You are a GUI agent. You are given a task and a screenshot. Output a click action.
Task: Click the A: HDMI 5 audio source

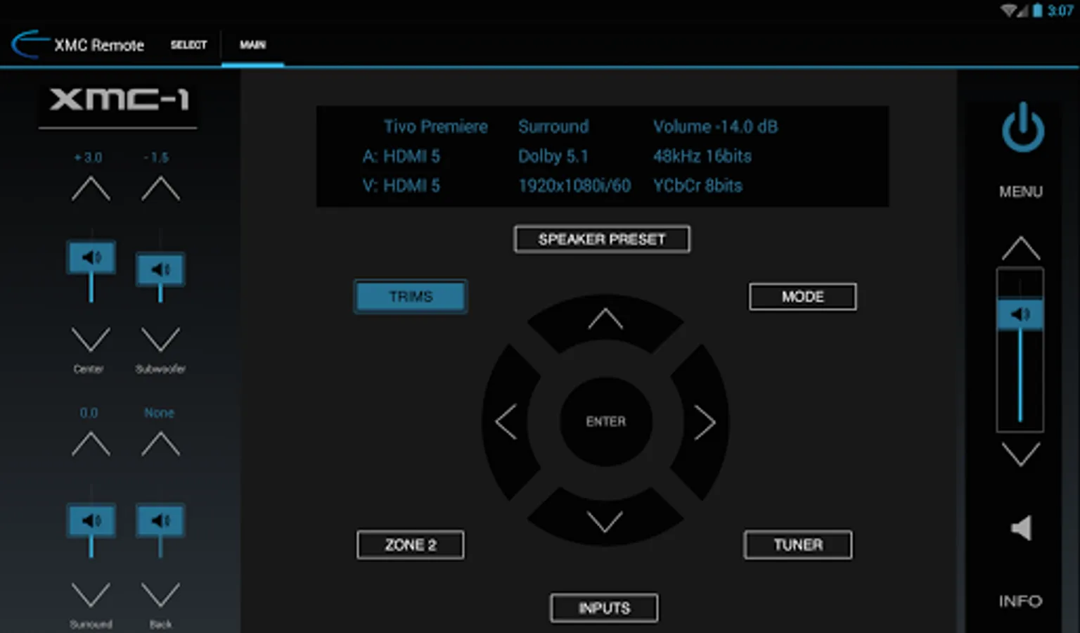pos(401,156)
